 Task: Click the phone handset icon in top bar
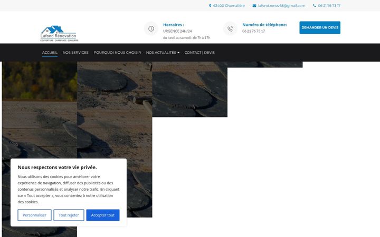point(315,6)
